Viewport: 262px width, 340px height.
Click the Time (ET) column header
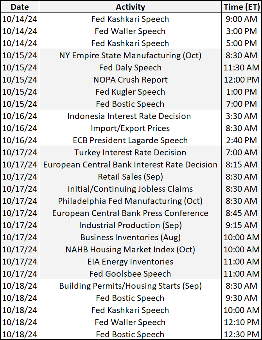click(x=241, y=7)
